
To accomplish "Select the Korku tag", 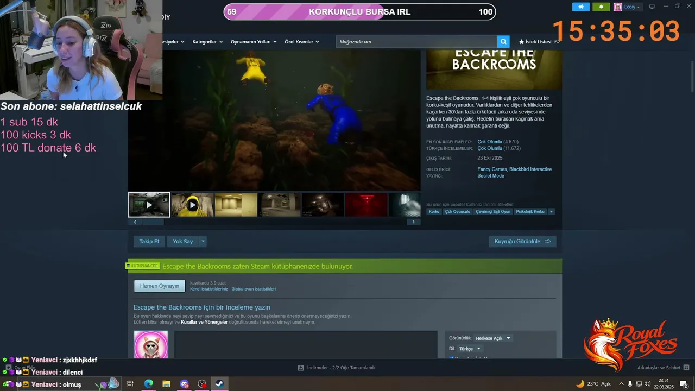I will [x=434, y=212].
